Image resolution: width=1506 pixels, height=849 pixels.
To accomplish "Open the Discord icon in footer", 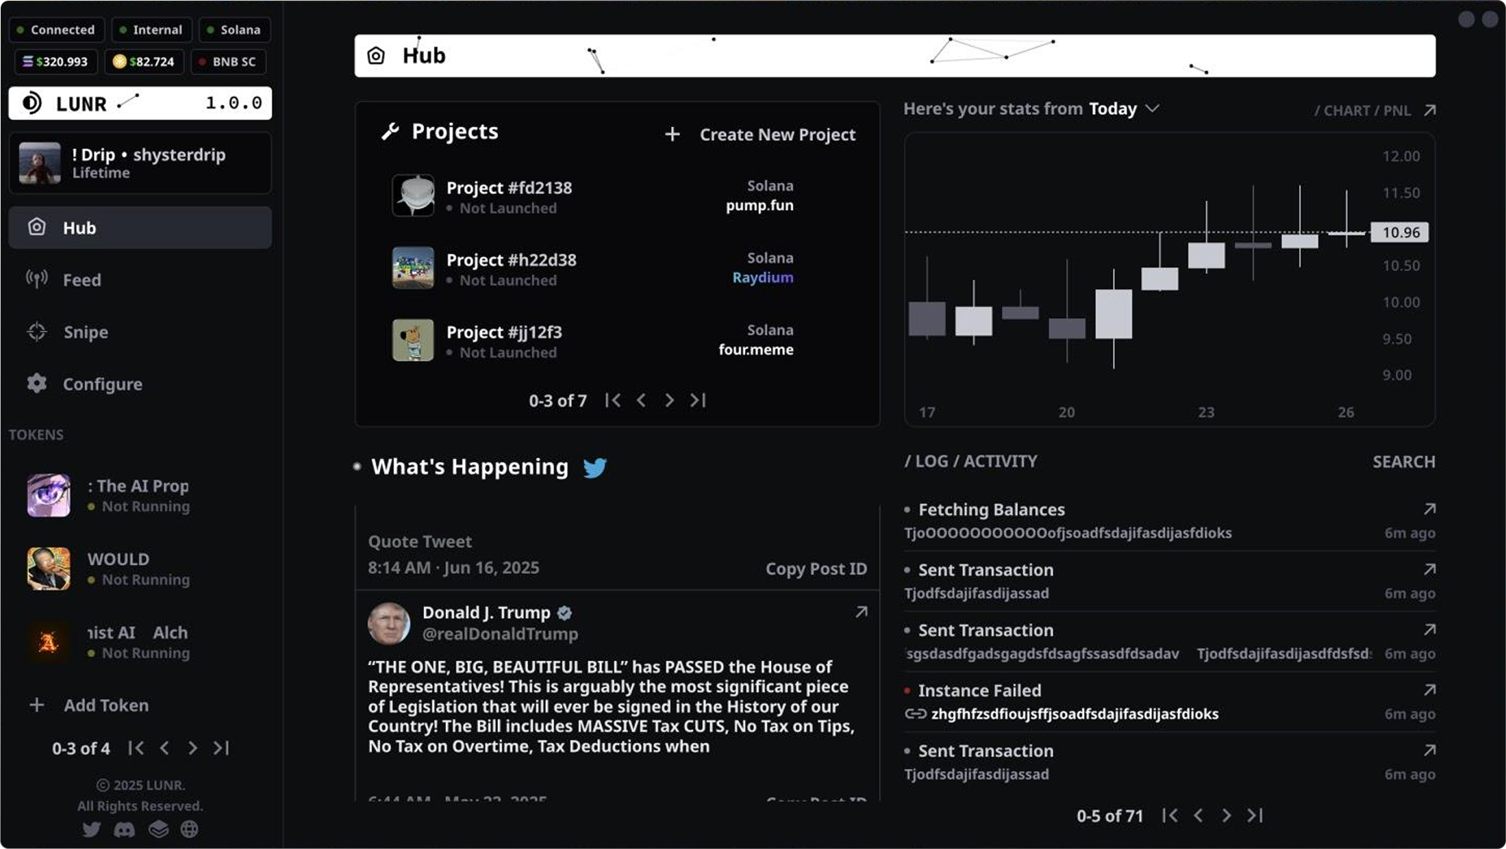I will point(125,829).
